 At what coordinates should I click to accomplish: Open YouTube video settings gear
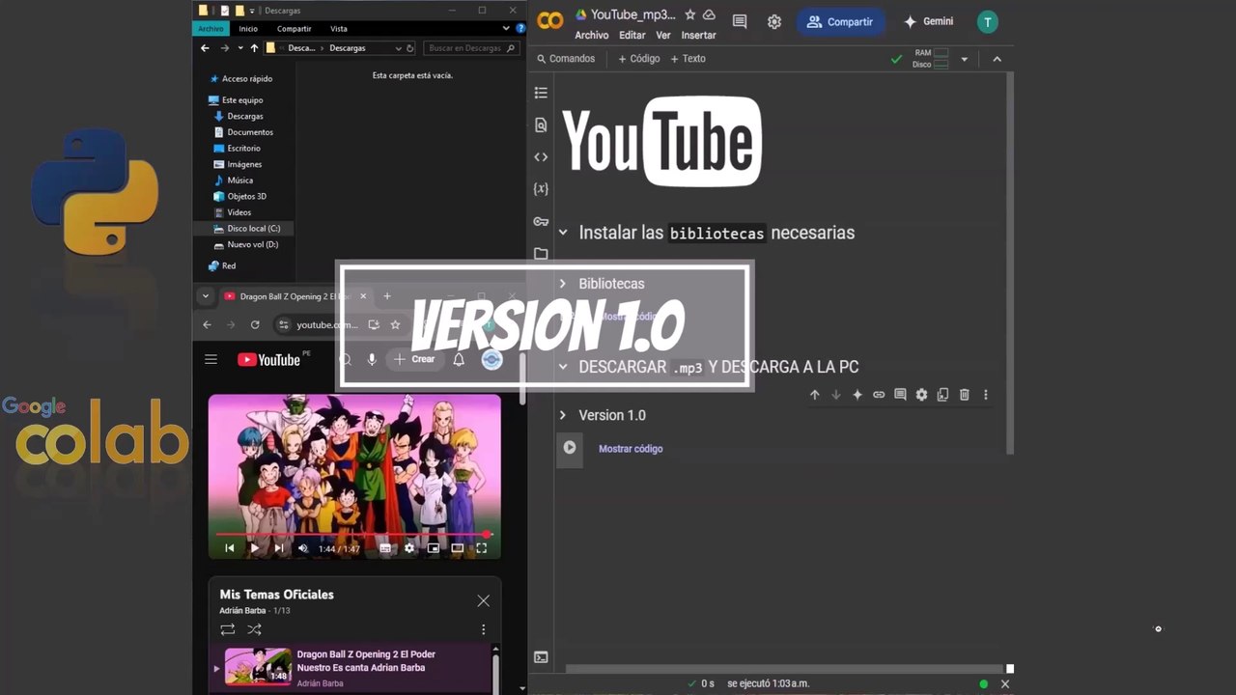[409, 548]
